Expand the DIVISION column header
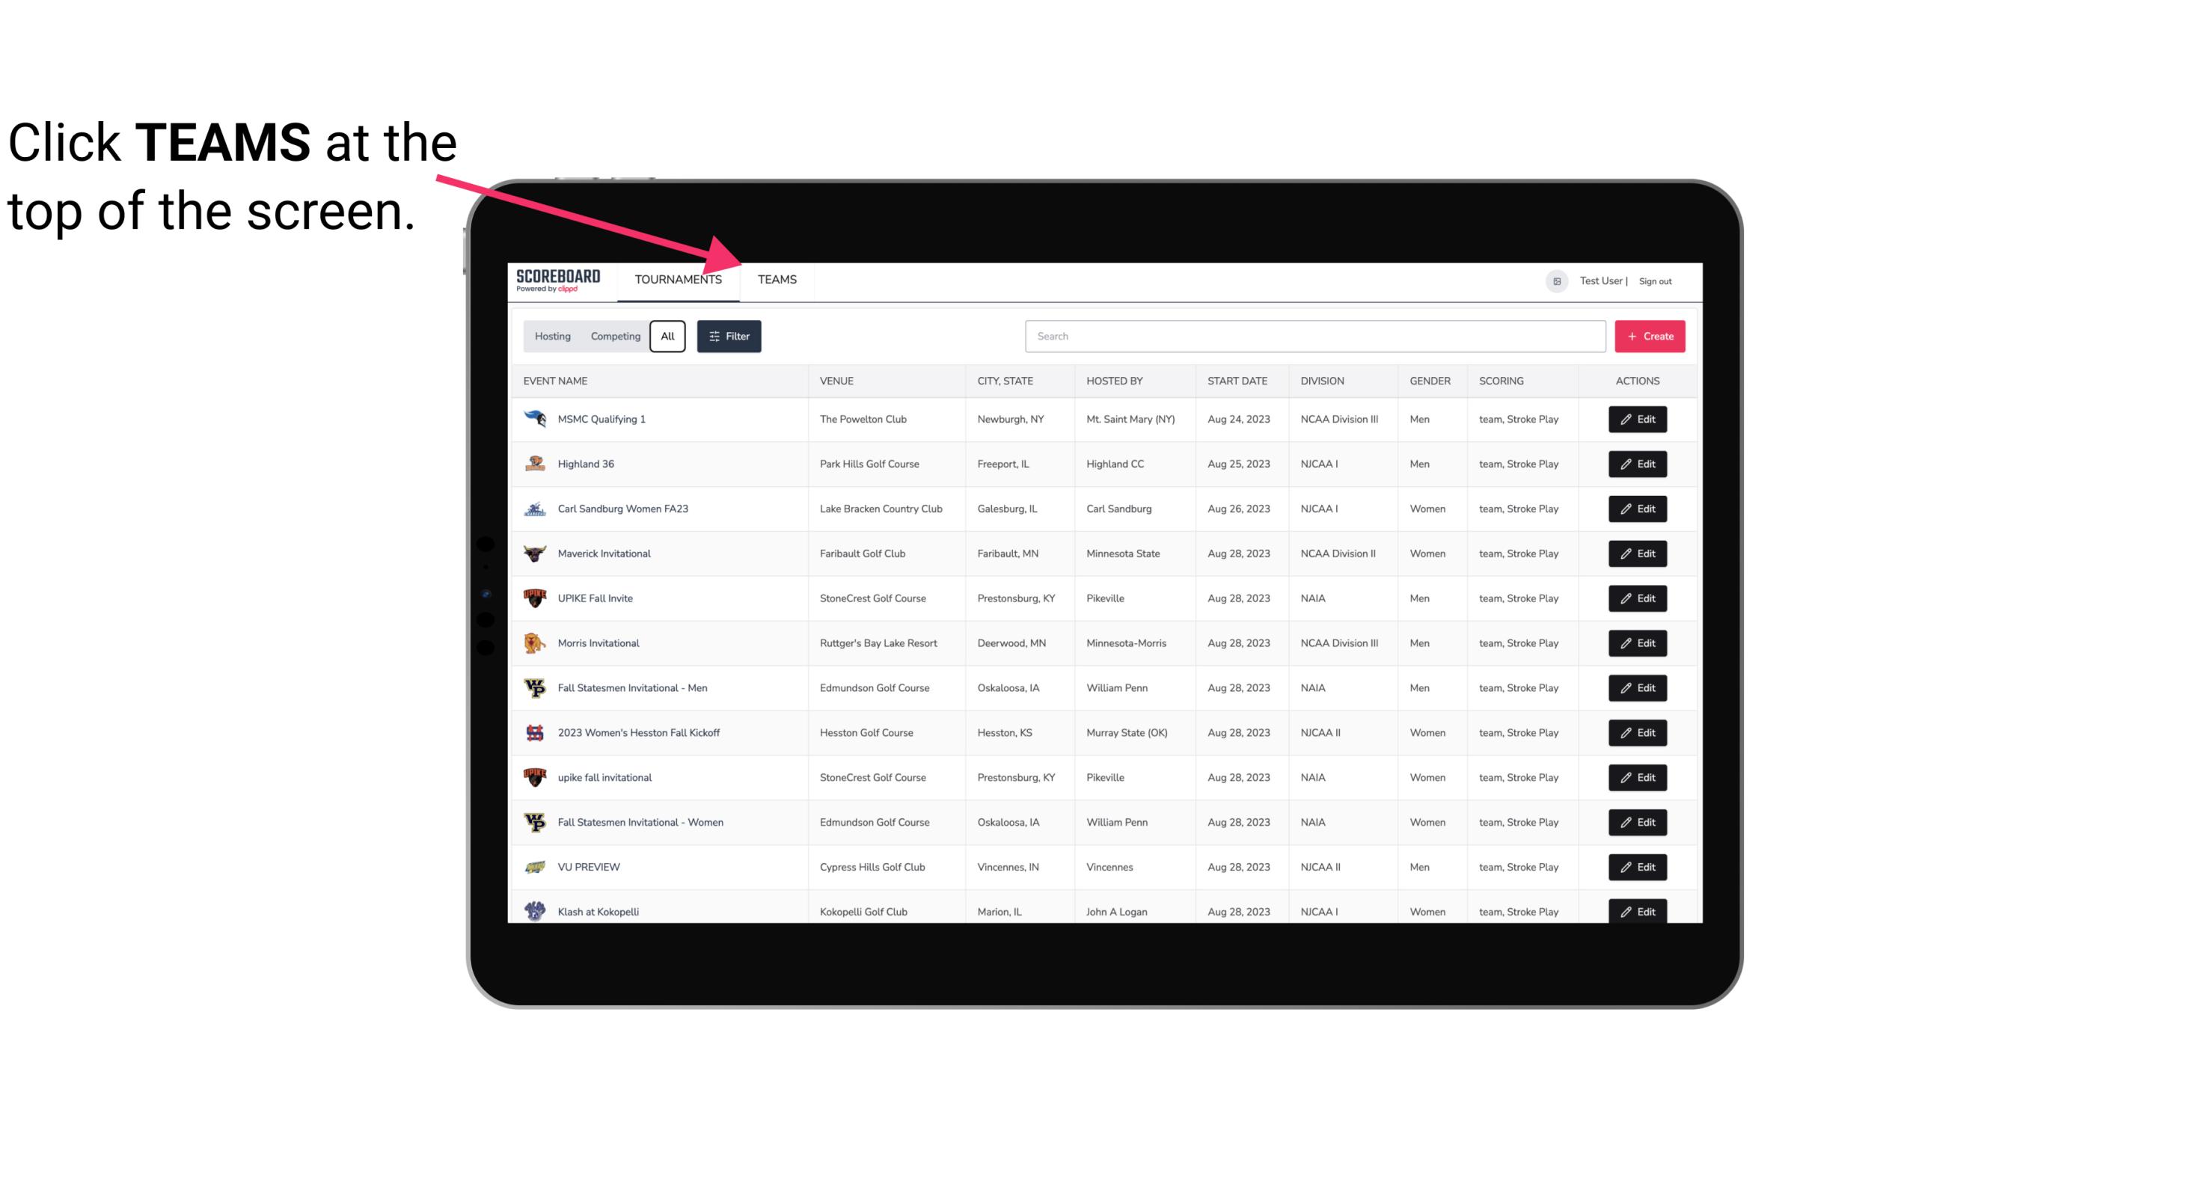The width and height of the screenshot is (2207, 1187). [1324, 380]
